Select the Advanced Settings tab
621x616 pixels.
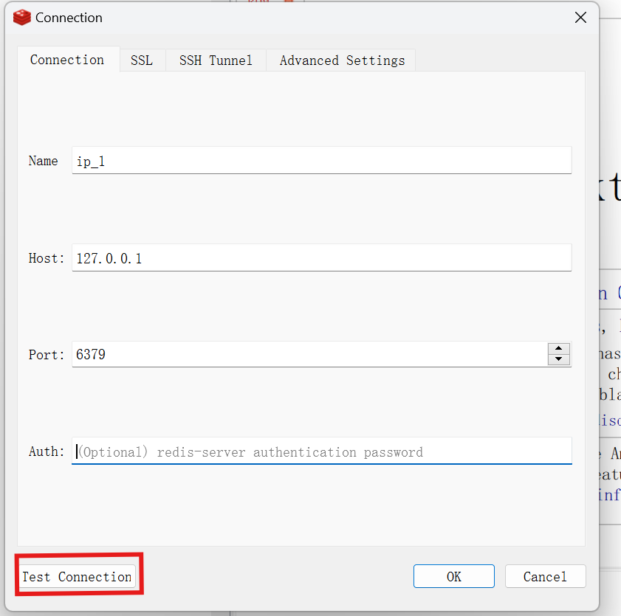pos(341,60)
